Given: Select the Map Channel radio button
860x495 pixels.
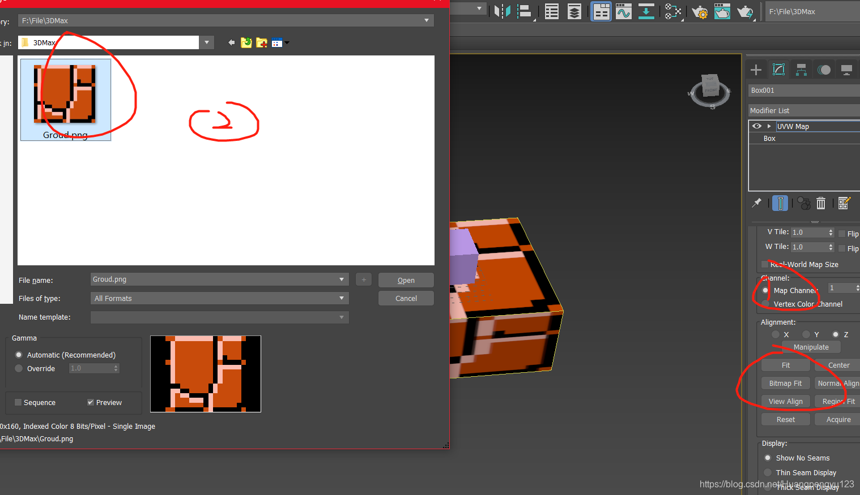Looking at the screenshot, I should (765, 290).
